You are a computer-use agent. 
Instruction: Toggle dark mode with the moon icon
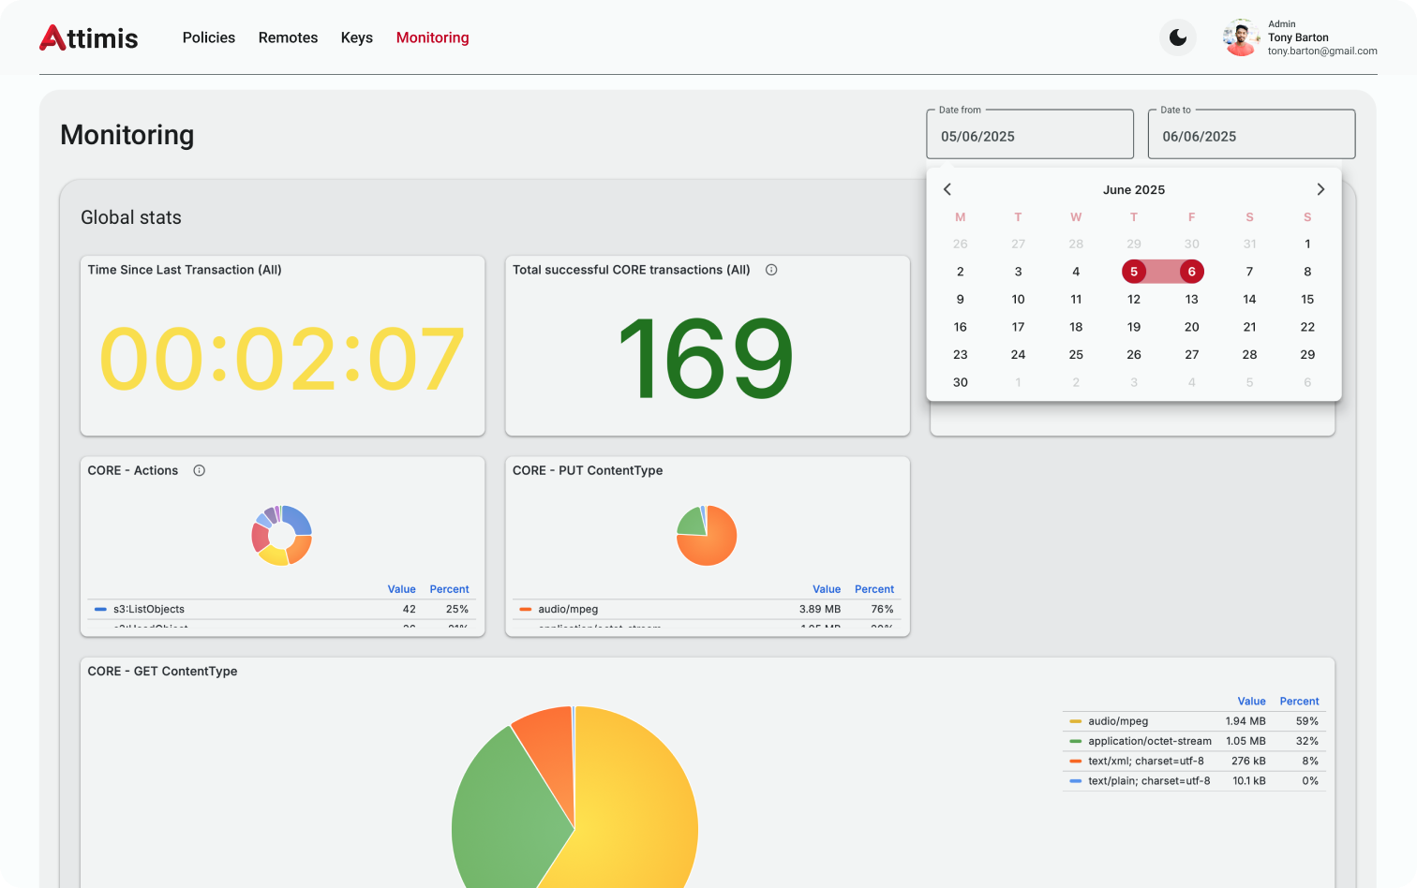click(1178, 37)
